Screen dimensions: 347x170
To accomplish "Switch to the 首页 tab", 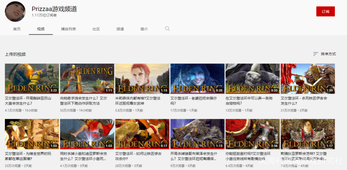I will click(17, 29).
